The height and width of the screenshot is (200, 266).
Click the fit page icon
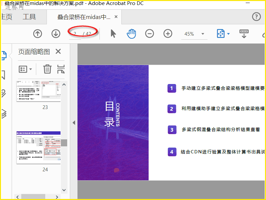221,34
